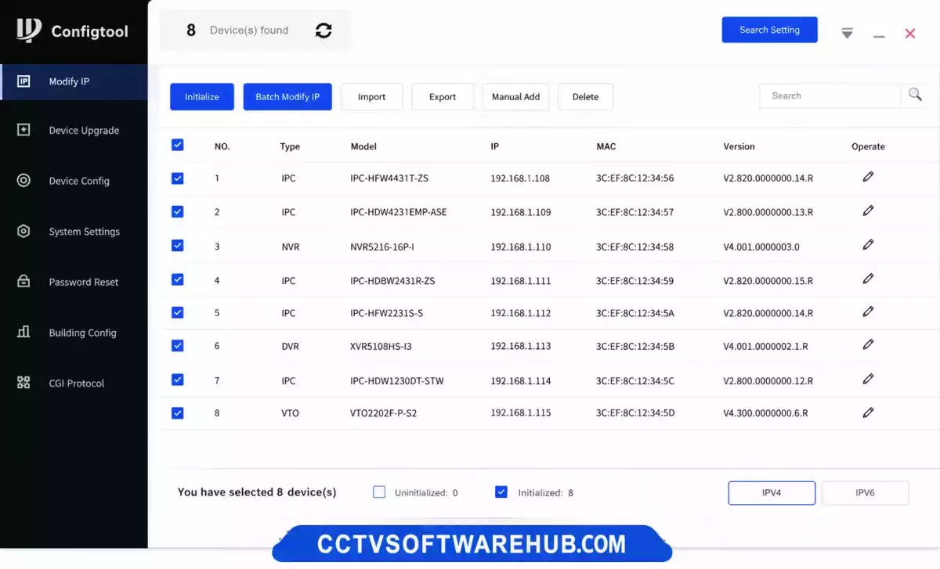Click the Delete button
The width and height of the screenshot is (940, 569).
pos(585,96)
